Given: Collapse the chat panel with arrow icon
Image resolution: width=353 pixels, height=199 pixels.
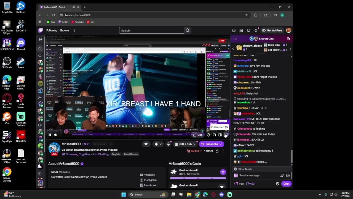Looking at the screenshot, I should (235, 39).
